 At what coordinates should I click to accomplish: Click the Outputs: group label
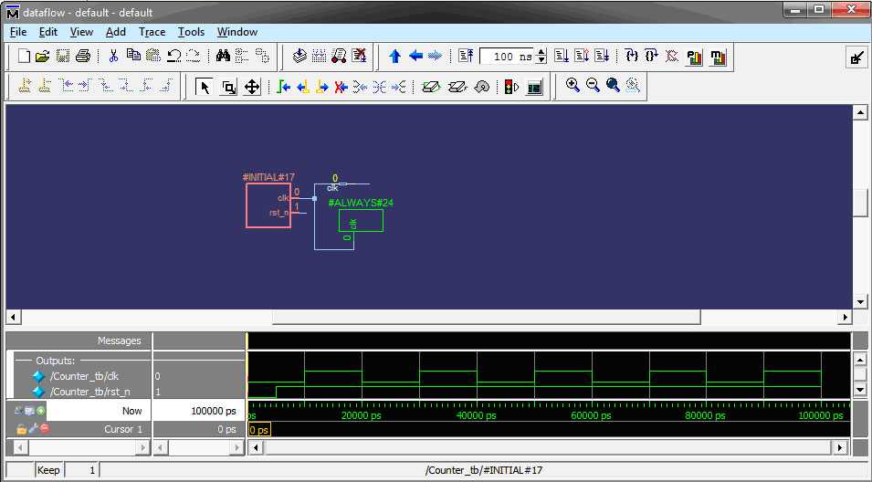pos(55,361)
